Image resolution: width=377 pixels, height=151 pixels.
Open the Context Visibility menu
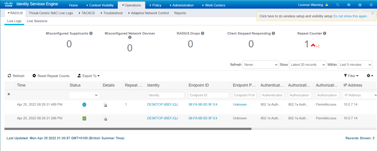coord(100,5)
